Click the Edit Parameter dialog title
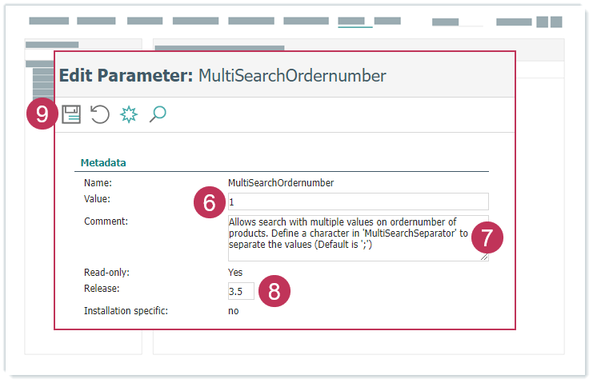The image size is (593, 383). click(222, 76)
